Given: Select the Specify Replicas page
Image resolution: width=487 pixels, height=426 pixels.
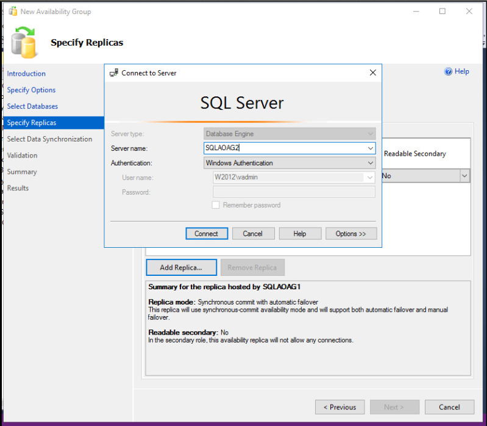Looking at the screenshot, I should coord(54,123).
